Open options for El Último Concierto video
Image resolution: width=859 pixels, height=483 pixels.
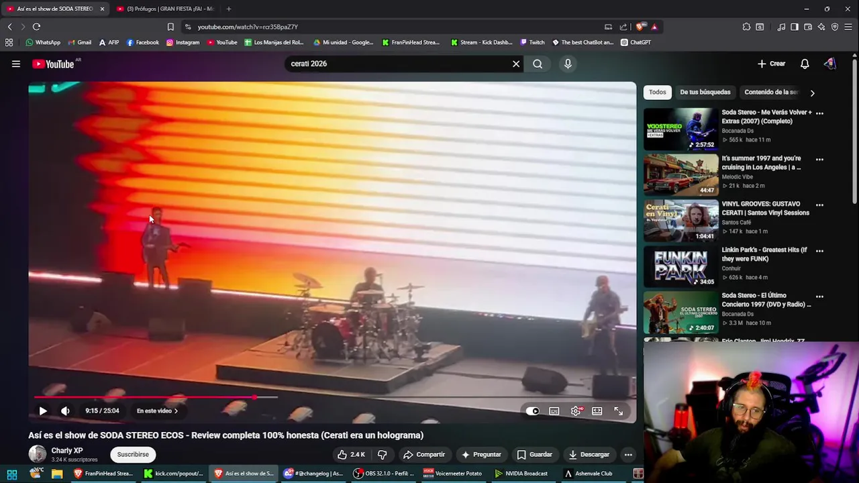click(819, 297)
